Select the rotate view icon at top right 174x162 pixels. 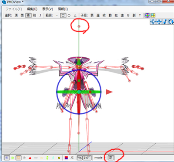click(171, 22)
